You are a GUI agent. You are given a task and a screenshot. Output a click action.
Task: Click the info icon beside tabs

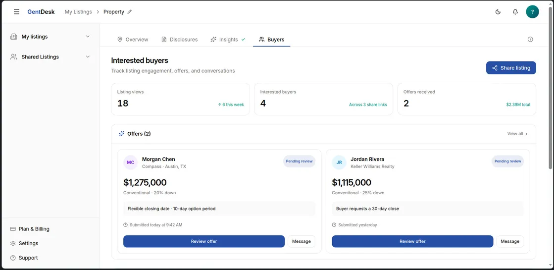point(530,39)
